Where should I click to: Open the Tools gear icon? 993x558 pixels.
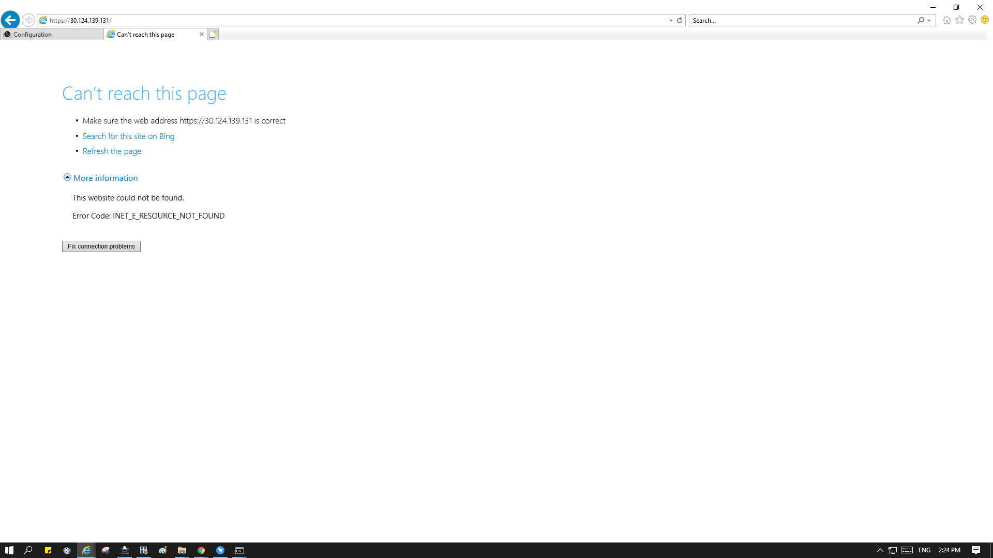[x=972, y=20]
